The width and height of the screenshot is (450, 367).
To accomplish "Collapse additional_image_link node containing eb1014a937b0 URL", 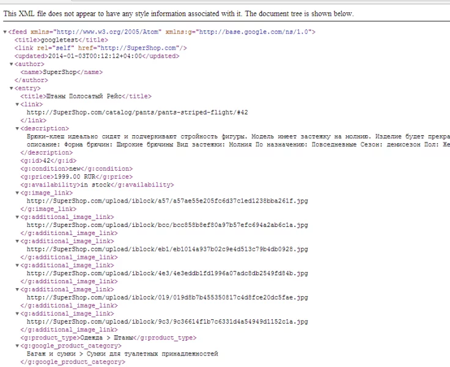I will tap(17, 241).
